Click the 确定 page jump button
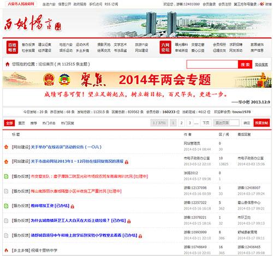273x256 pixels. (247, 123)
